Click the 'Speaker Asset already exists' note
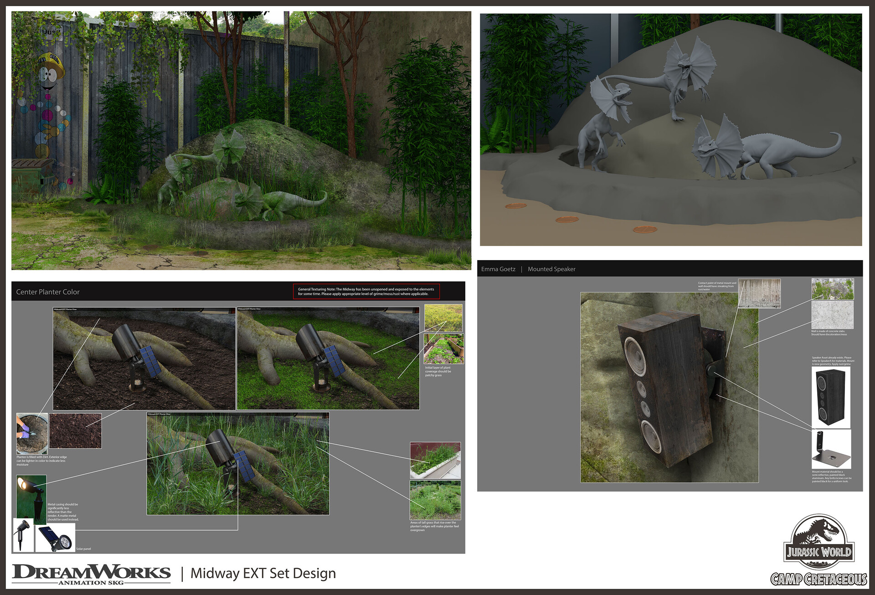Screen dimensions: 875x595 click(833, 361)
